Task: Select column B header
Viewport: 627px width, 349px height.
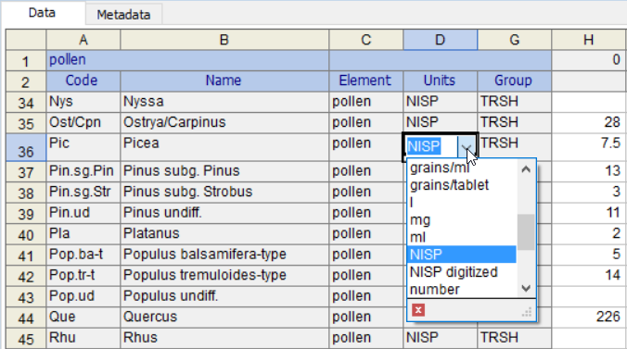Action: 224,40
